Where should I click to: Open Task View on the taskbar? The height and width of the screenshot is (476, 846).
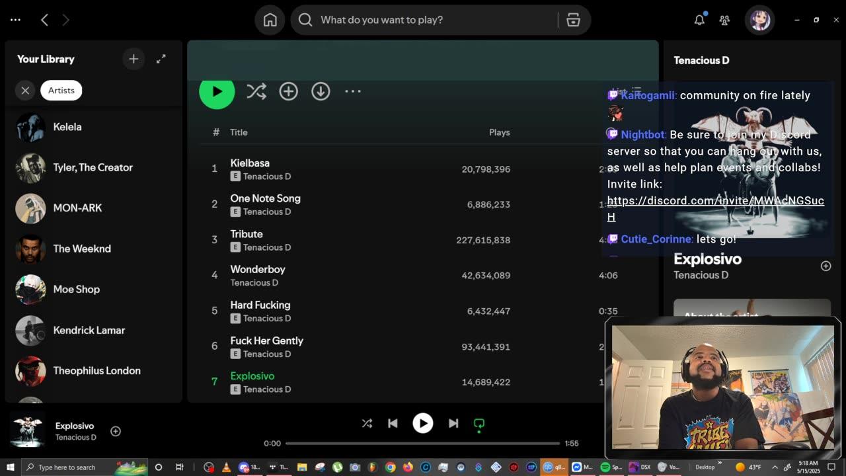pyautogui.click(x=179, y=467)
